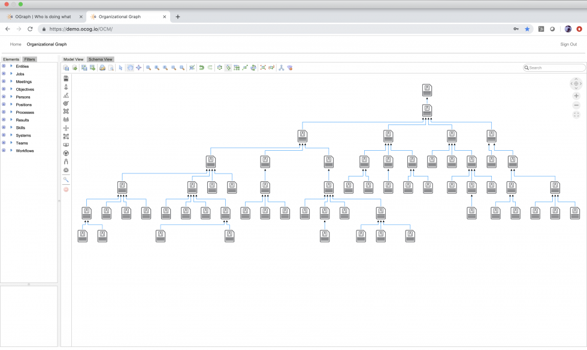Navigate using the Home link
This screenshot has height=350, width=587.
coord(15,44)
